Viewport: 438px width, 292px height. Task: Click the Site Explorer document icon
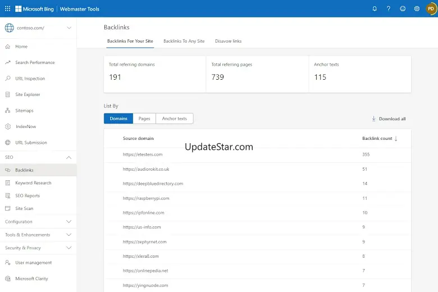[x=8, y=94]
